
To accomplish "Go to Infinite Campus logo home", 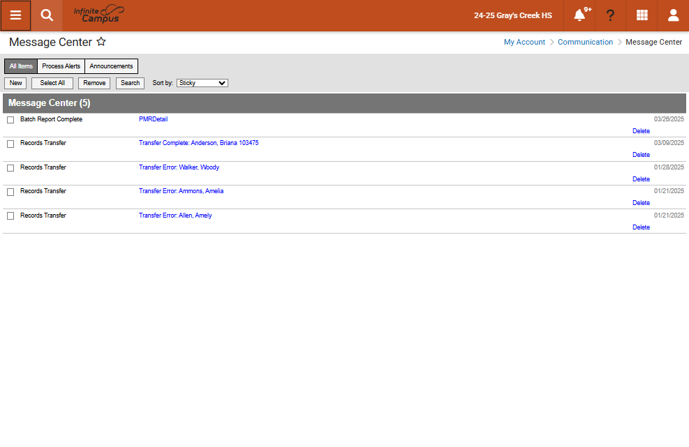I will tap(99, 14).
